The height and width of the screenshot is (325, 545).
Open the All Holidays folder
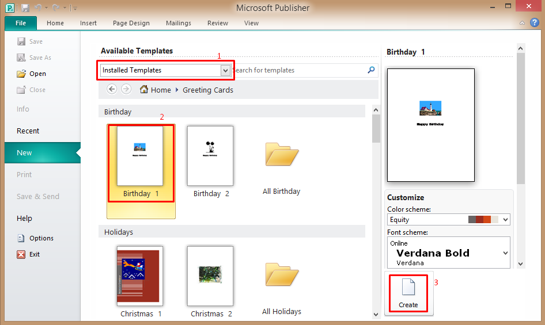pyautogui.click(x=282, y=275)
